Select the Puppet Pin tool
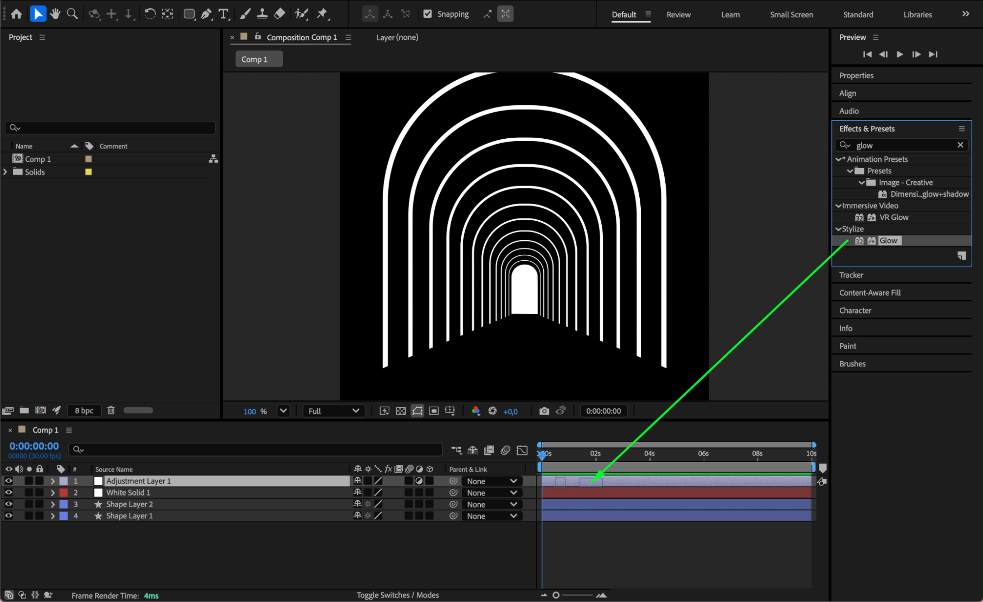Viewport: 983px width, 602px height. [x=322, y=14]
